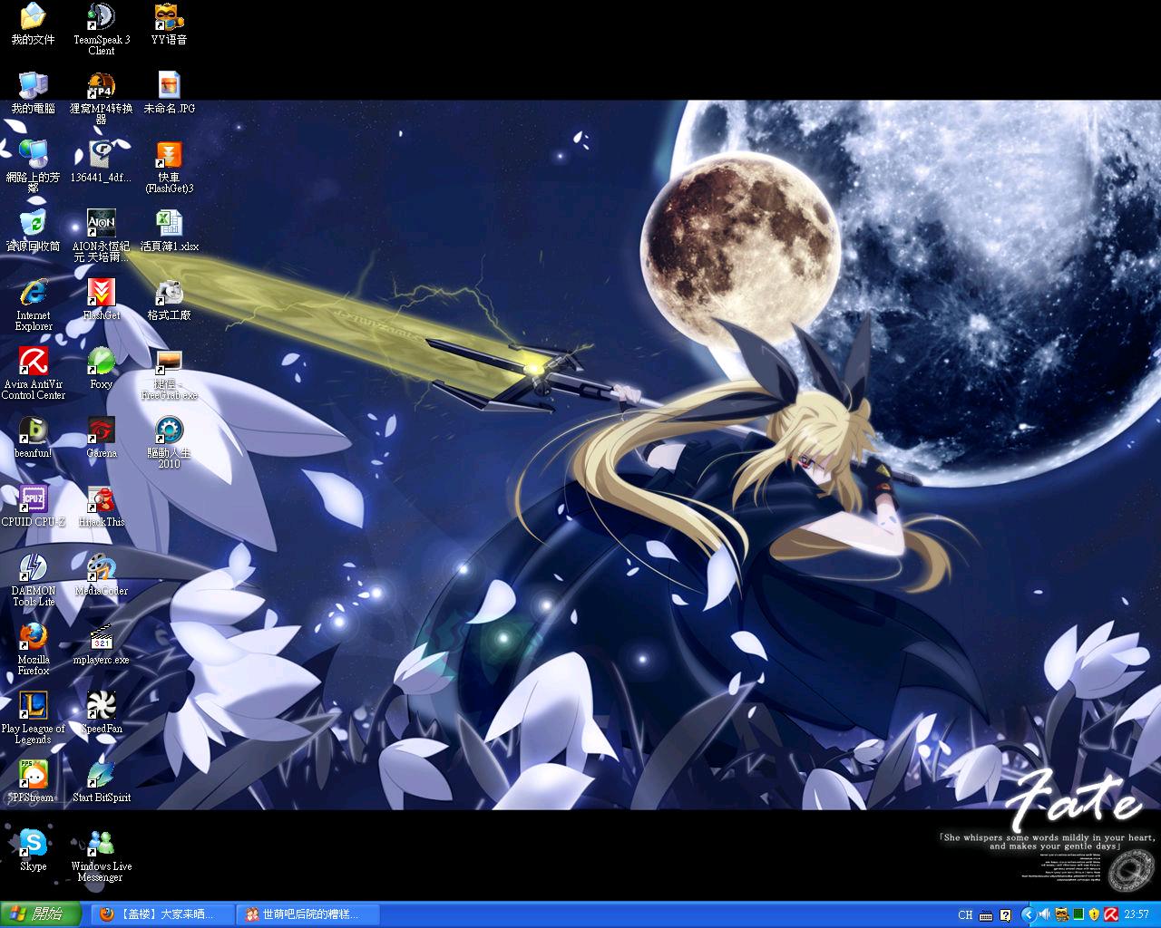Select Play League of Legends icon
The width and height of the screenshot is (1161, 928).
point(34,707)
